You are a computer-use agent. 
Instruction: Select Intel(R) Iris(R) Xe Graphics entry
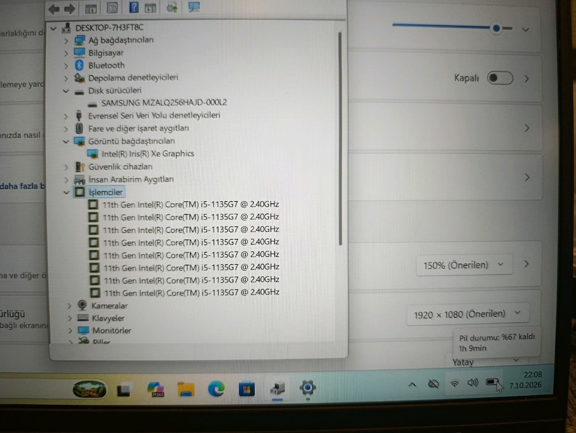(x=148, y=154)
